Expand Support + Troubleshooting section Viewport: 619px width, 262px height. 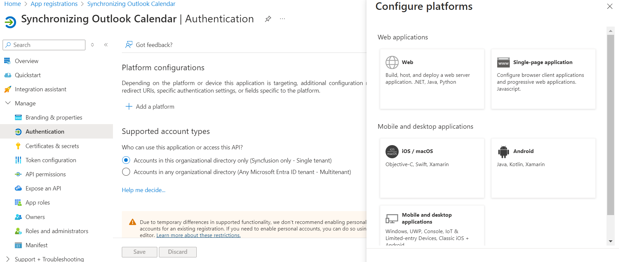pos(8,259)
